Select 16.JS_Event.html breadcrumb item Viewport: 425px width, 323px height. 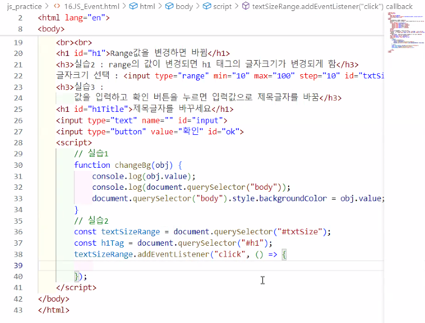[91, 6]
